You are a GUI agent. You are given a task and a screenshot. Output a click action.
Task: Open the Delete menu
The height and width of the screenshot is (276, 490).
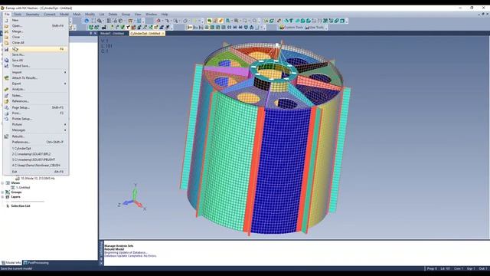coord(113,14)
